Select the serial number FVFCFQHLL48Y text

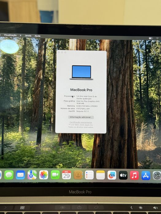(x=83, y=109)
